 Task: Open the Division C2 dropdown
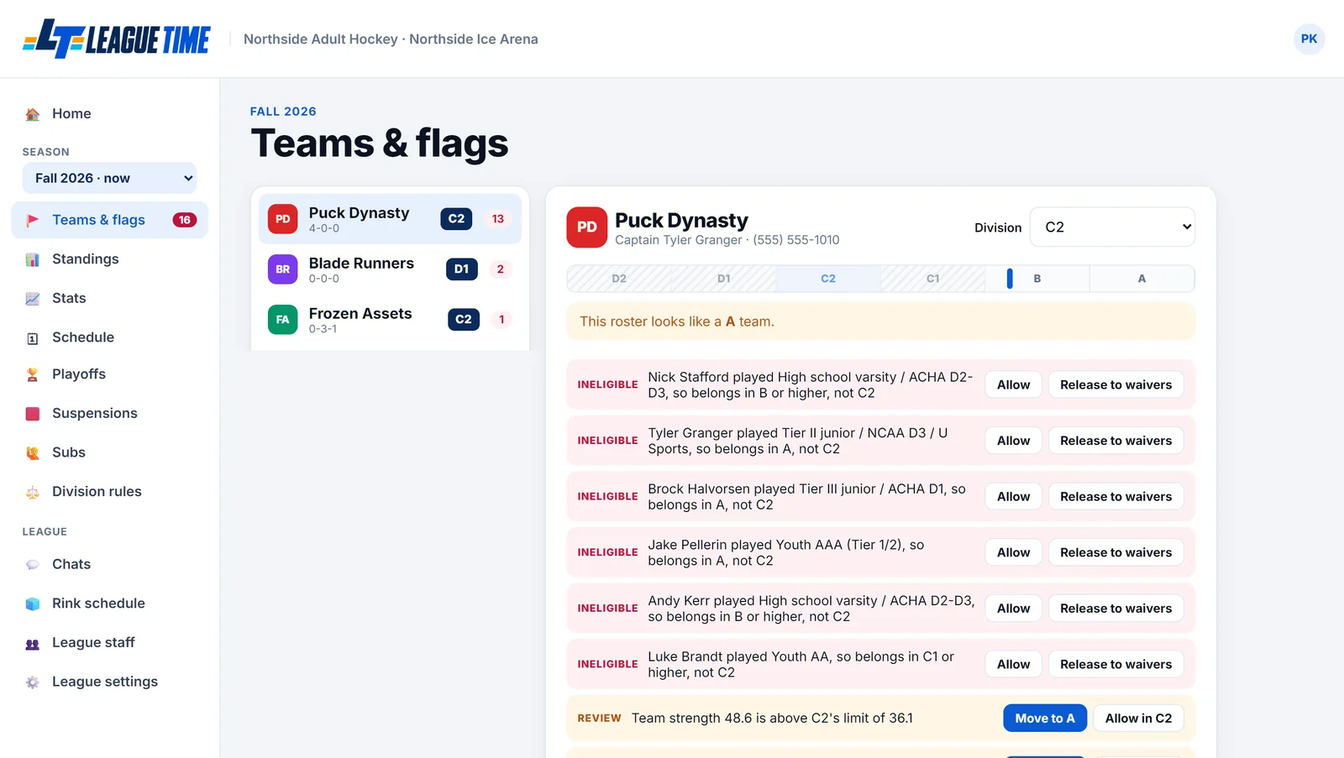pyautogui.click(x=1112, y=227)
